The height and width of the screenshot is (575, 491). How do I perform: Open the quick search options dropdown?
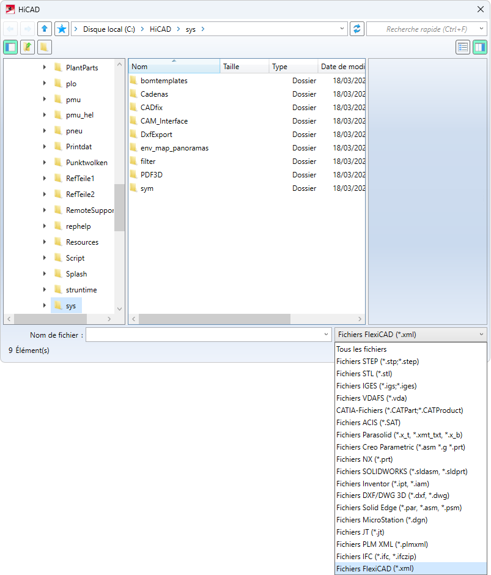point(481,29)
